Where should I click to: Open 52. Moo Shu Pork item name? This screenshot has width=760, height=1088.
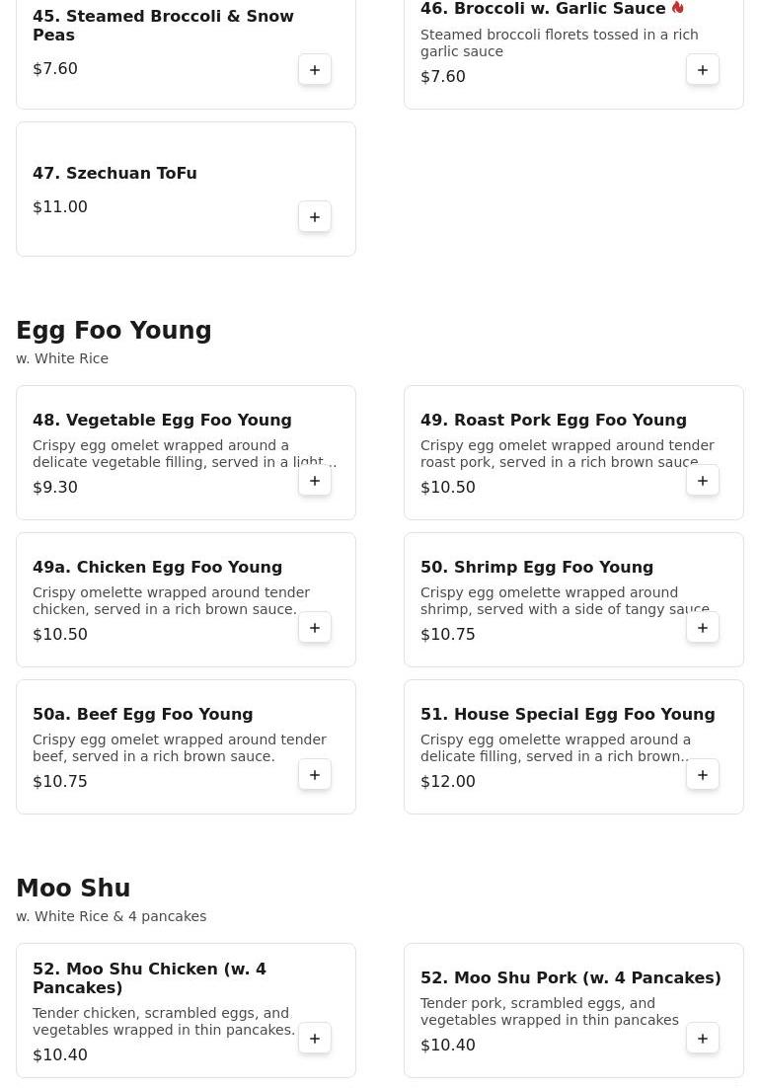[x=570, y=978]
